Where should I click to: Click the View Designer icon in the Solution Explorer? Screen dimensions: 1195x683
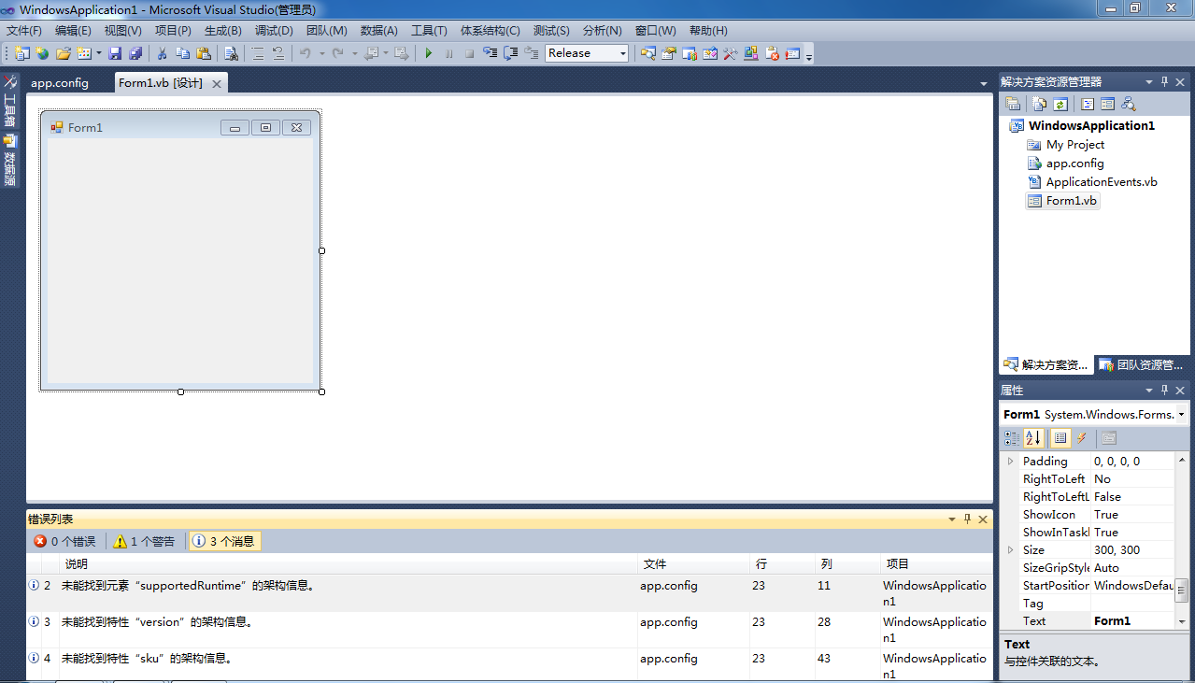click(1107, 104)
